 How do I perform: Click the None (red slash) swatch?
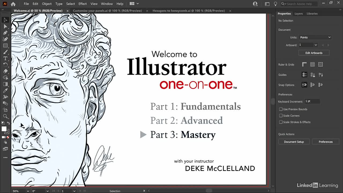[x=8, y=137]
